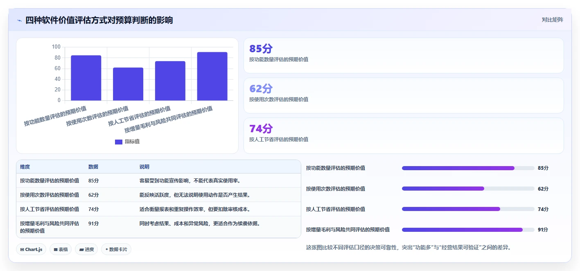Screen dimensions: 580x271
Task: Click the 62分 cell in the table
Action: tap(94, 195)
